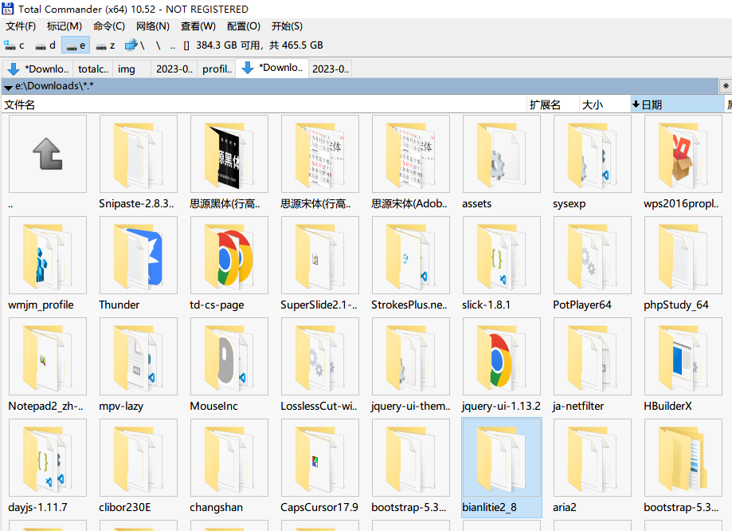This screenshot has width=732, height=531.
Task: Switch to drive c
Action: tap(15, 45)
